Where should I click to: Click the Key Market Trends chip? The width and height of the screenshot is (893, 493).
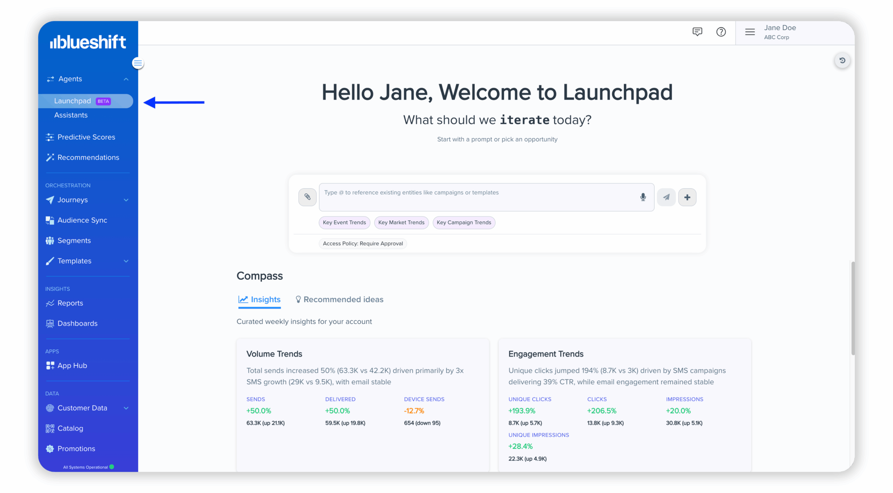(401, 222)
